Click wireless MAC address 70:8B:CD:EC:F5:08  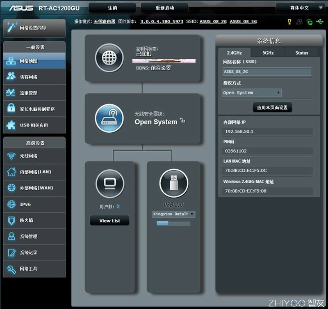tap(267, 191)
